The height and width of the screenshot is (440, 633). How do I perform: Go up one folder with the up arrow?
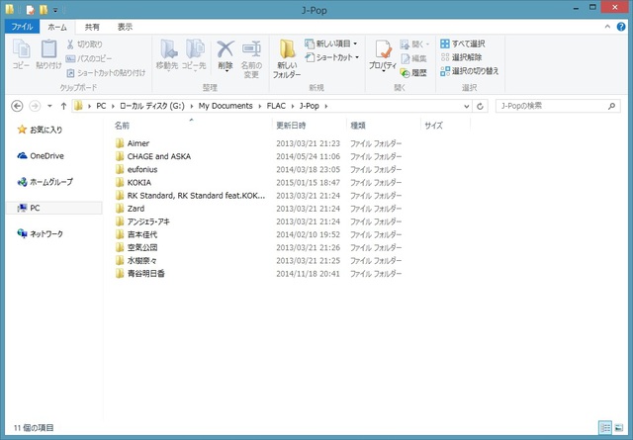pos(63,105)
